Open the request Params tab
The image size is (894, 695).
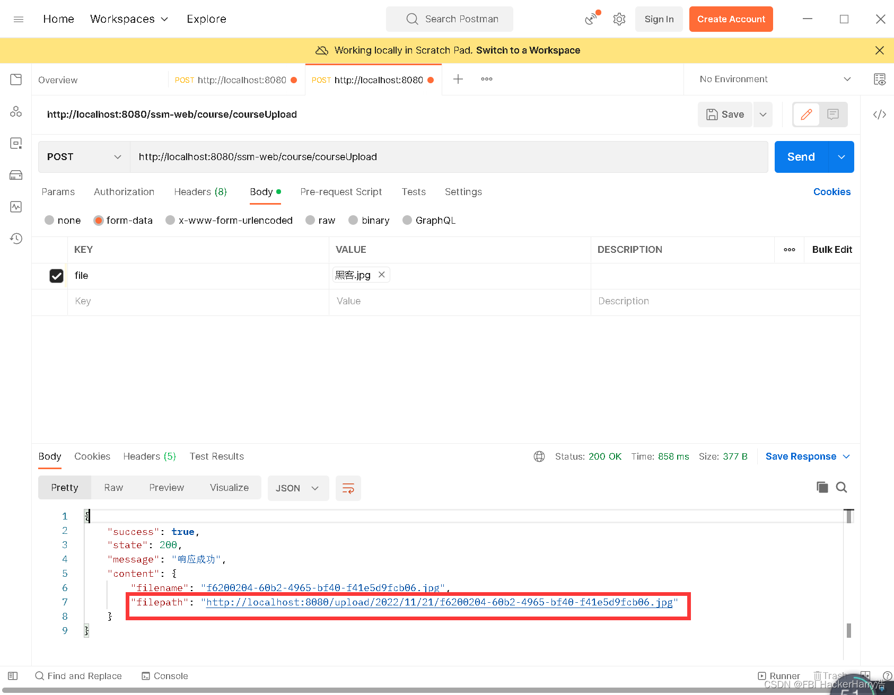coord(58,192)
